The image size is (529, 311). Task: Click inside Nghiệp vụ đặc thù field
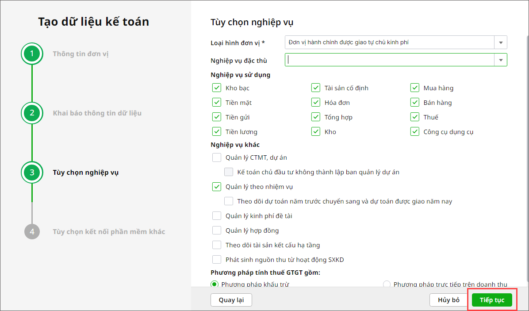389,60
